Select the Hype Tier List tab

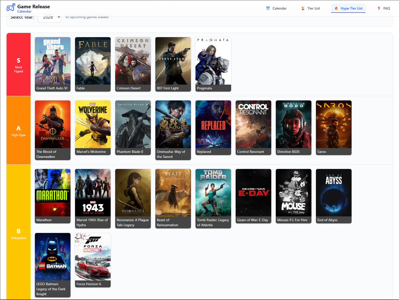coord(348,8)
